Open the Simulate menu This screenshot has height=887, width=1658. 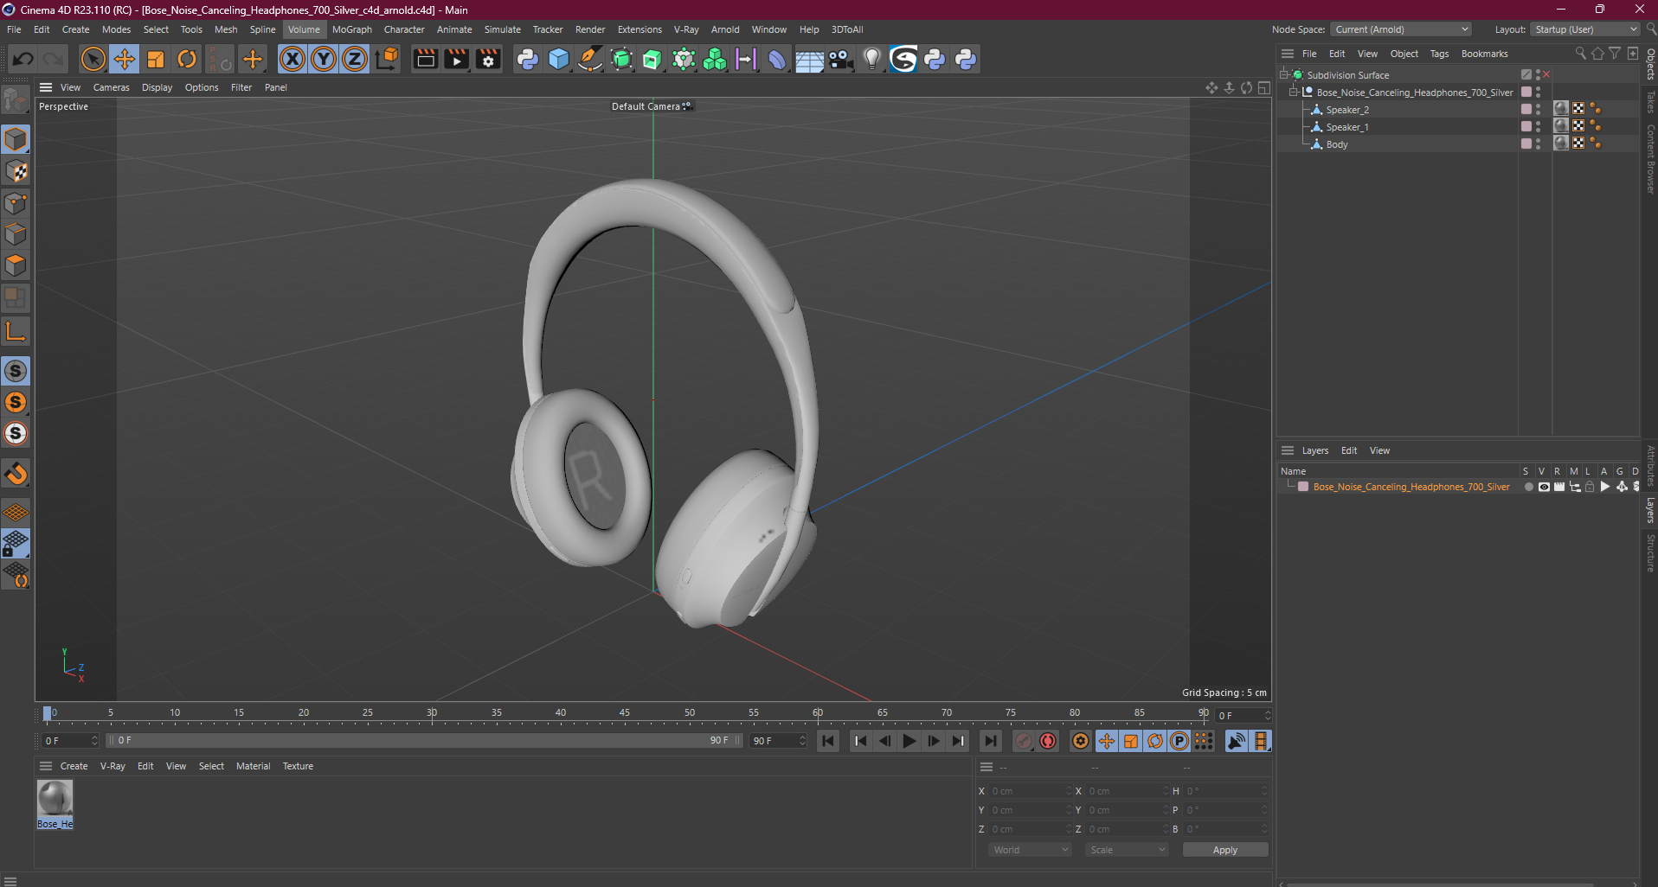502,29
